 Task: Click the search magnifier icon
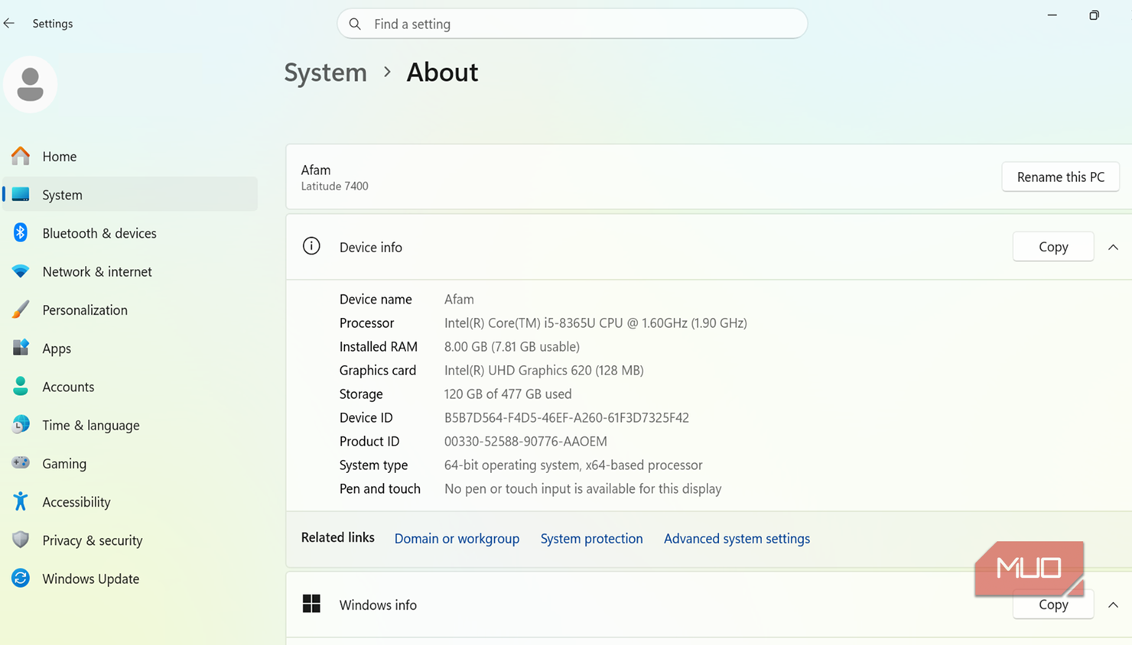point(355,24)
